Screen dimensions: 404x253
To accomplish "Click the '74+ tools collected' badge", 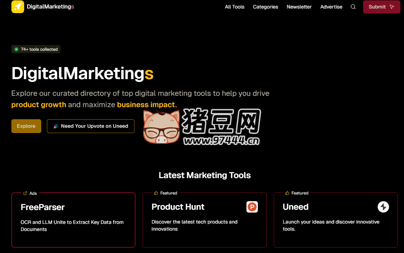I will (36, 49).
